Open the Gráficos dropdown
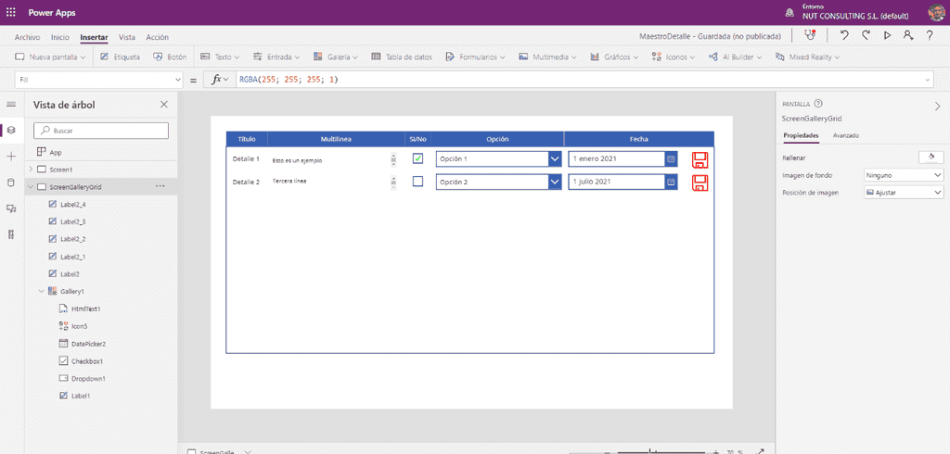 tap(614, 57)
